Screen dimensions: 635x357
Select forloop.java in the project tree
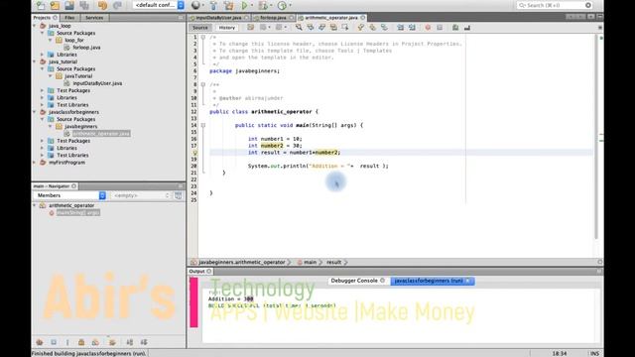(x=86, y=48)
